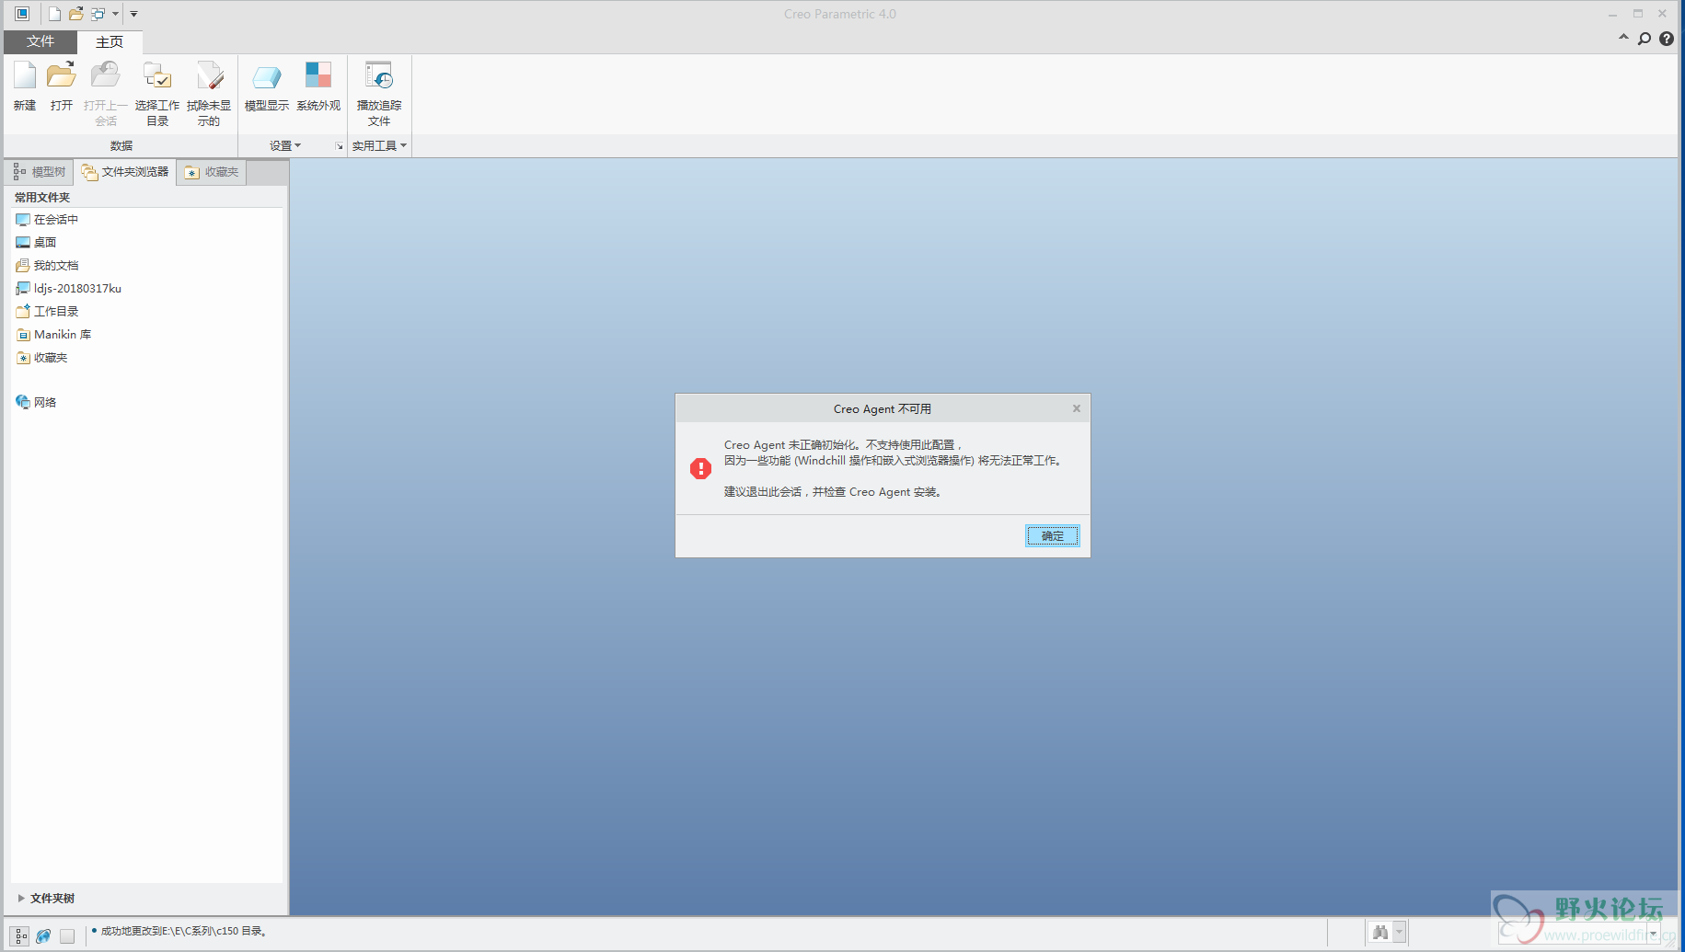This screenshot has height=952, width=1685.
Task: Open the selection filter combo box dropdown
Action: coord(1653,935)
